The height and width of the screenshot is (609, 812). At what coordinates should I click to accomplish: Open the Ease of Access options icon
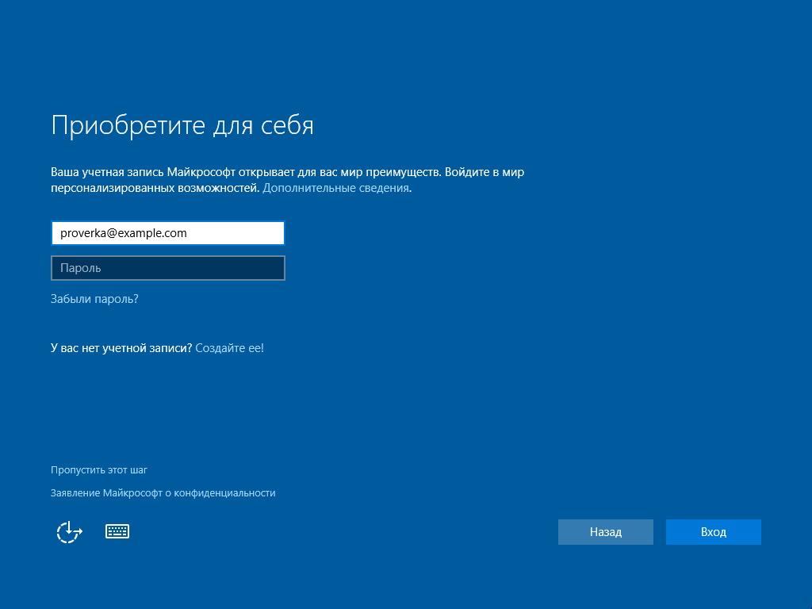(69, 532)
